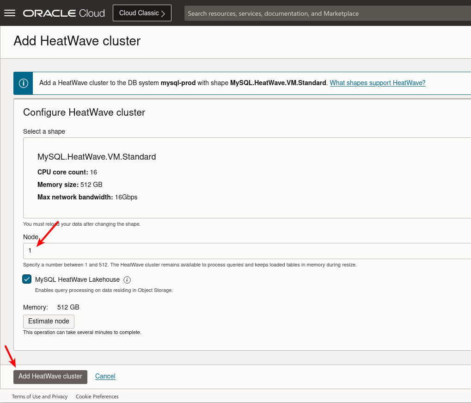Image resolution: width=471 pixels, height=403 pixels.
Task: Click the Node number input field
Action: [x=247, y=251]
